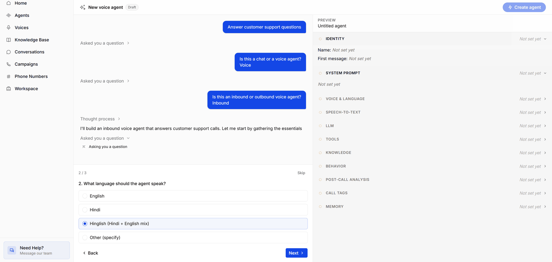Click the chat or voice answer bubble
The image size is (552, 262).
coord(270,62)
